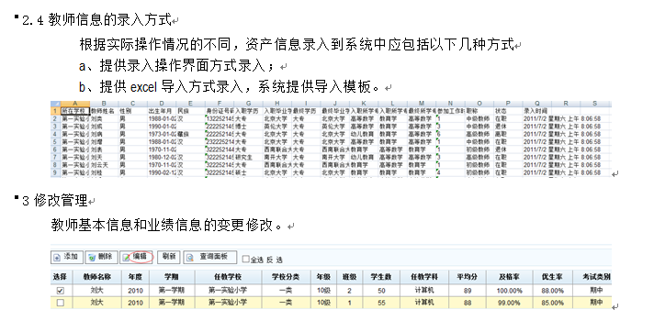Uncheck the first 刘大 row checkbox
Viewport: 654px width, 332px height.
[61, 291]
